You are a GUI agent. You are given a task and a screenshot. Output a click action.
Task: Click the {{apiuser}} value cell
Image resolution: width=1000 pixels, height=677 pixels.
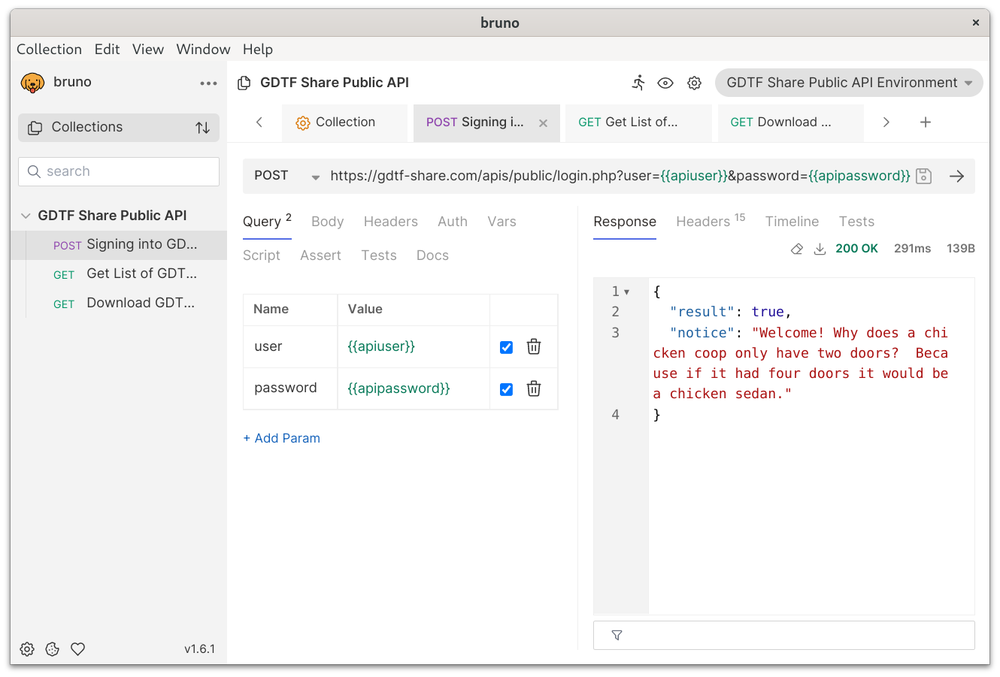(x=414, y=347)
